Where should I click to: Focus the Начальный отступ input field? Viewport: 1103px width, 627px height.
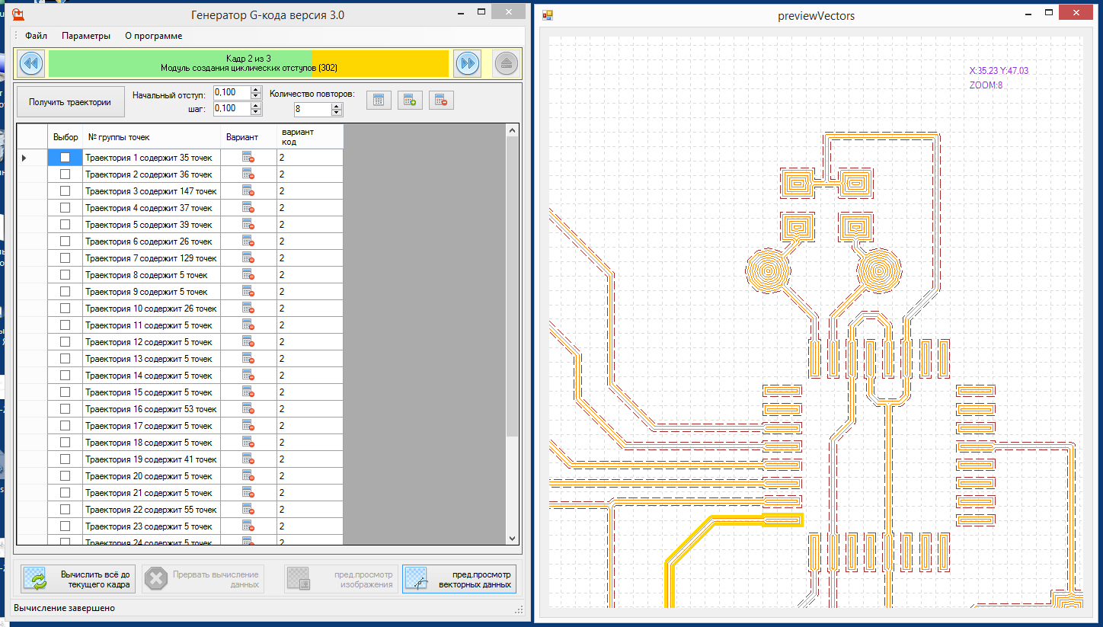(x=232, y=92)
